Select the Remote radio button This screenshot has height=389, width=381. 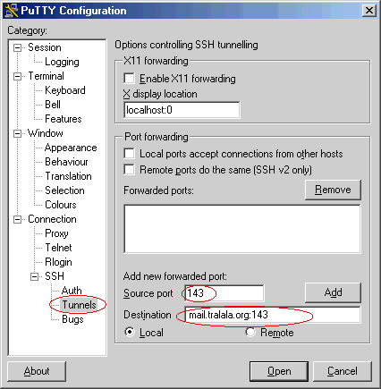click(250, 332)
